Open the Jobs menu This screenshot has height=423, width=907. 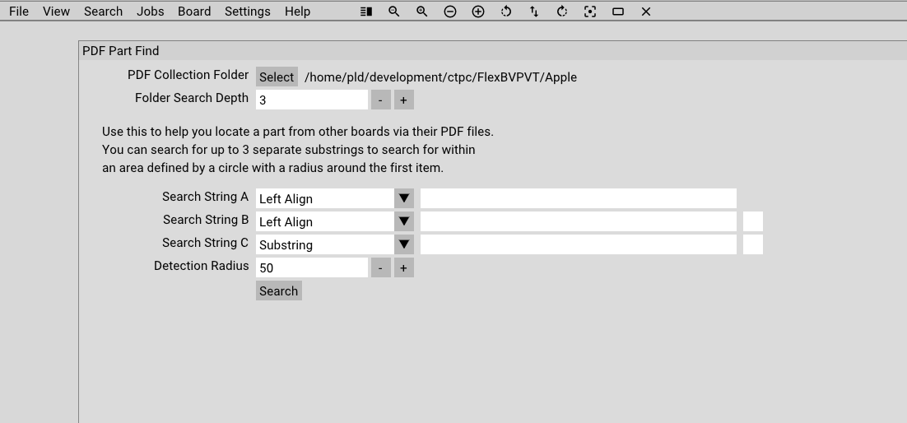tap(151, 12)
